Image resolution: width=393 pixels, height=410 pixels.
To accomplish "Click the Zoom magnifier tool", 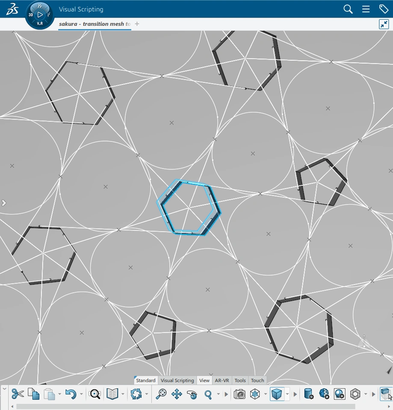I will (x=208, y=394).
